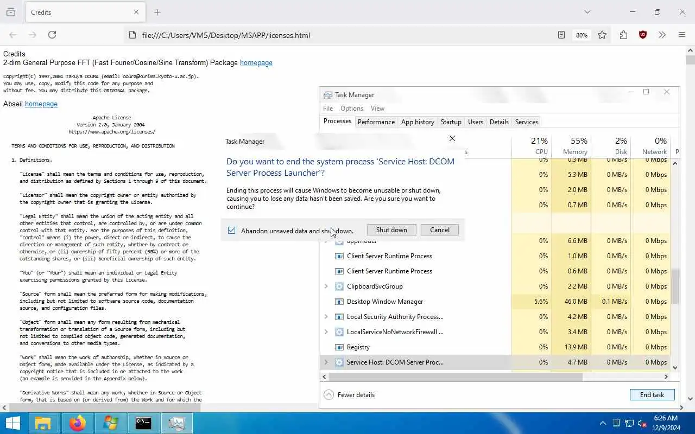Show hidden system tray icons
The image size is (695, 434).
(x=603, y=423)
